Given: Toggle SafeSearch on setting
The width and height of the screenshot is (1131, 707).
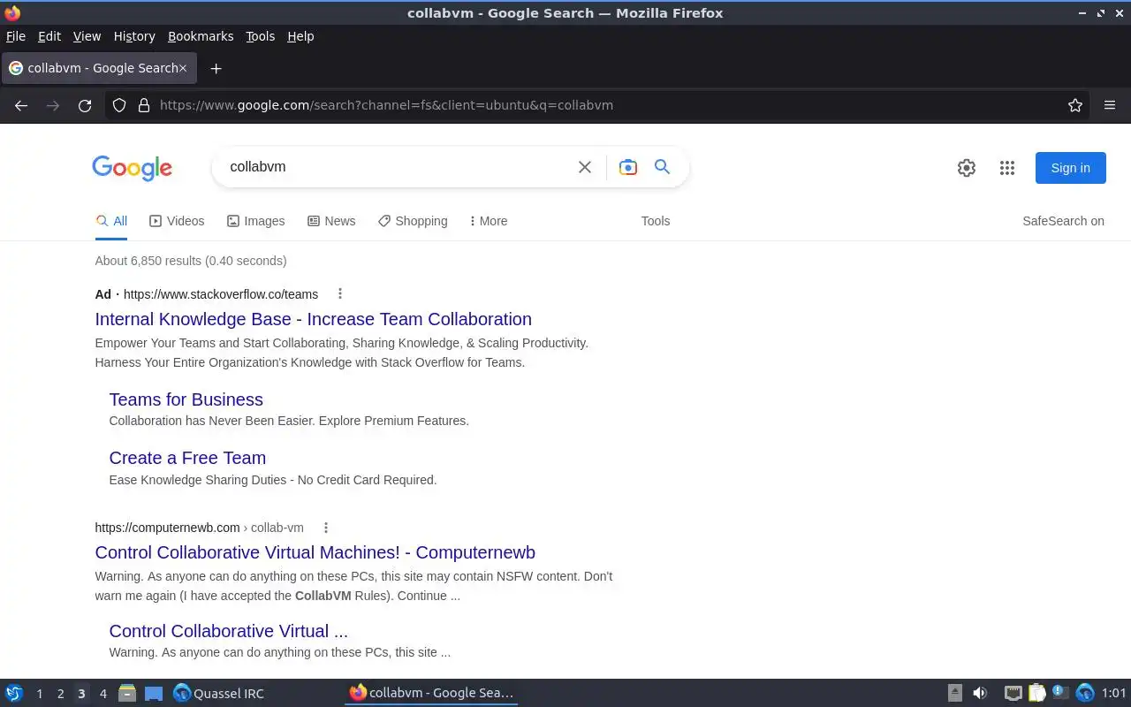Looking at the screenshot, I should point(1063,221).
